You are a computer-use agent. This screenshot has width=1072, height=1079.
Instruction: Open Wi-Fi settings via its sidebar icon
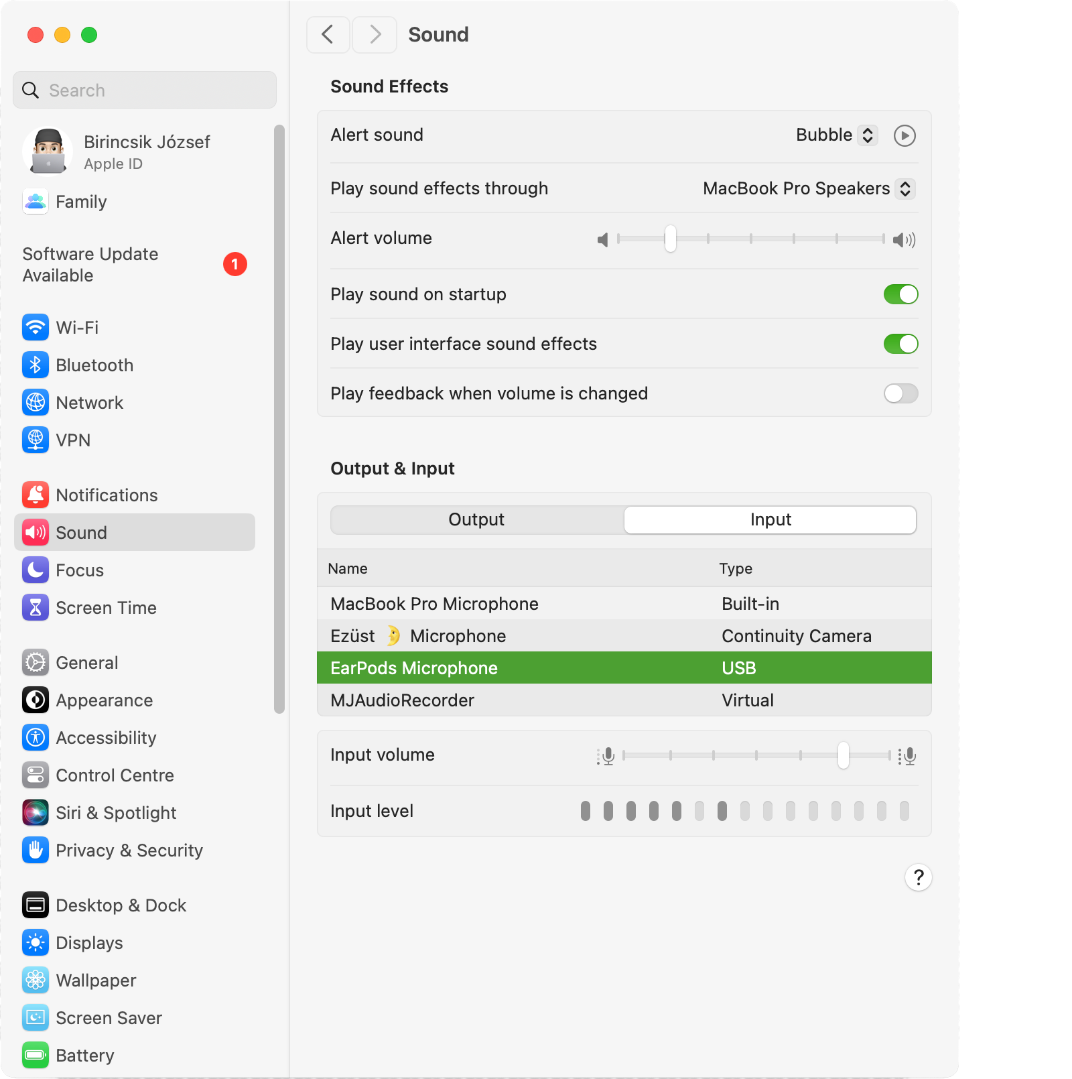coord(36,328)
